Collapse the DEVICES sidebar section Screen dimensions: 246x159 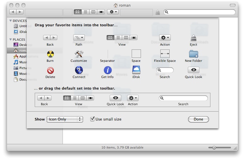pyautogui.click(x=10, y=21)
